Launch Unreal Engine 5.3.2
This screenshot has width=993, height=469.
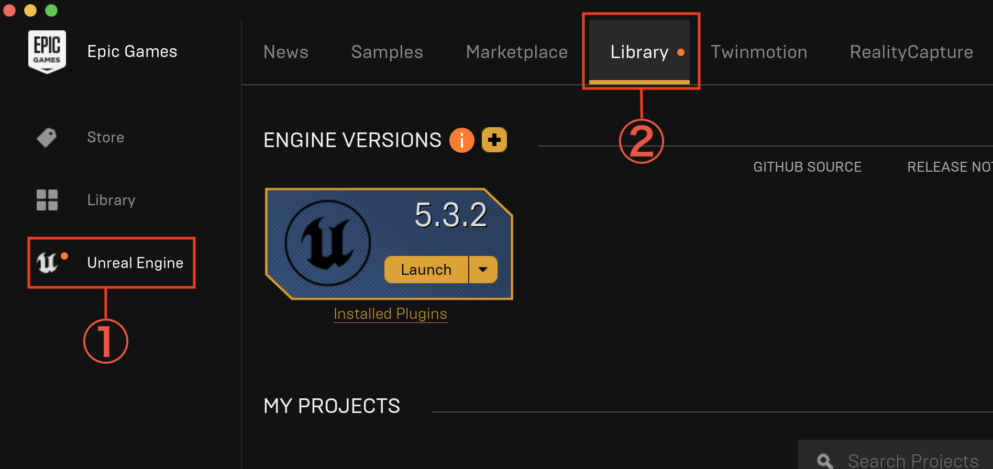(426, 270)
